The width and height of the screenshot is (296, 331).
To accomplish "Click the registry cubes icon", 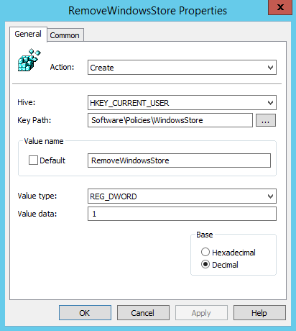I will [x=29, y=60].
